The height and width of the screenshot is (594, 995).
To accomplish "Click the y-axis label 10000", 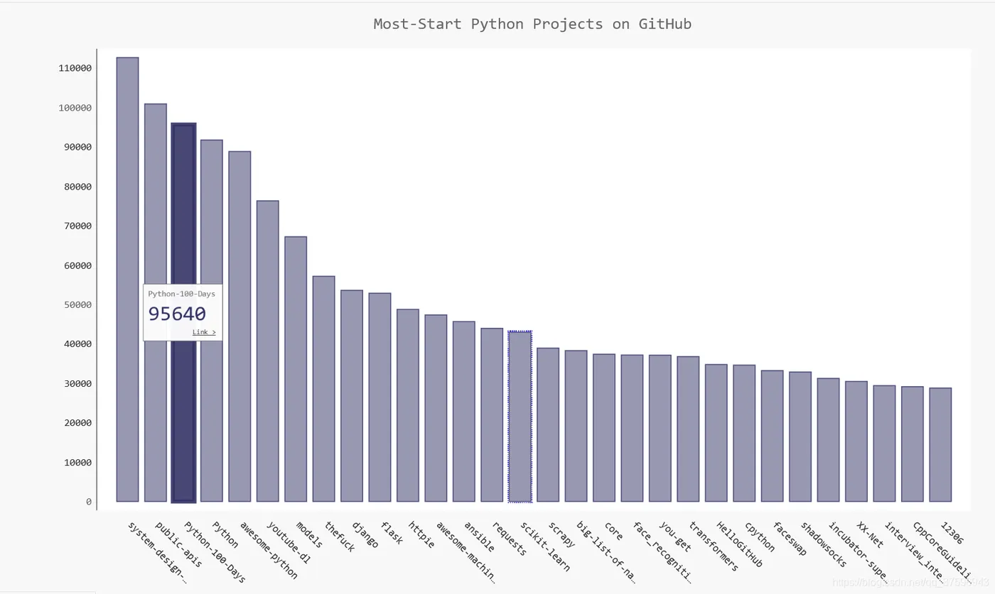I will pos(78,462).
